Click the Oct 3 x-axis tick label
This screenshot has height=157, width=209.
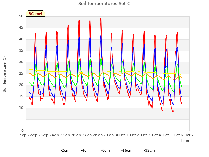click(x=146, y=135)
